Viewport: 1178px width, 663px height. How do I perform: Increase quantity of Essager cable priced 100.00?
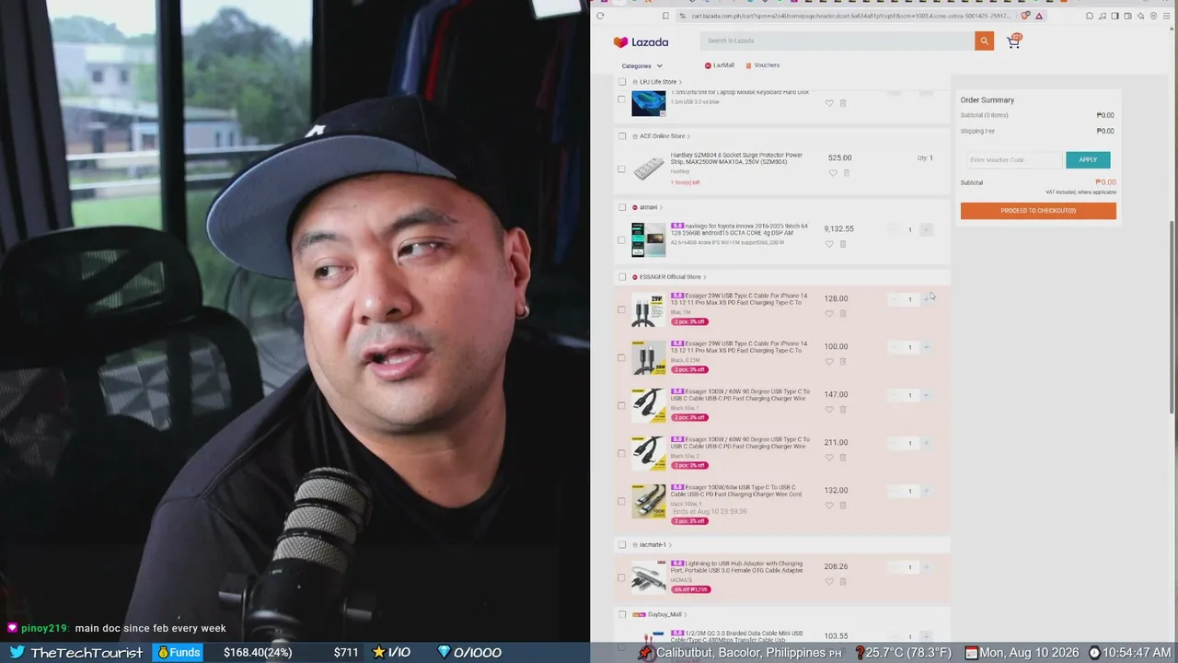pyautogui.click(x=926, y=347)
